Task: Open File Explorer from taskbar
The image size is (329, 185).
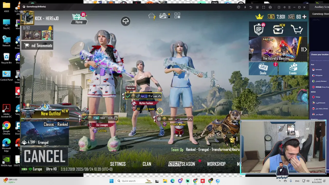Action: click(165, 181)
